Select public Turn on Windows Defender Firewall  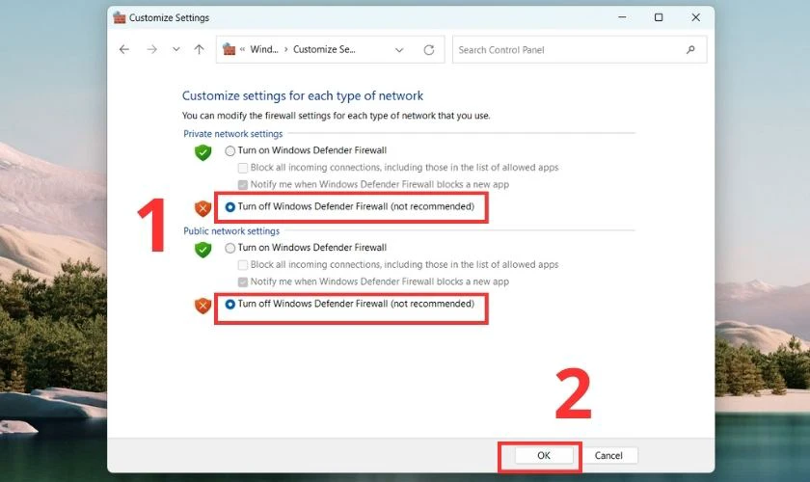229,248
